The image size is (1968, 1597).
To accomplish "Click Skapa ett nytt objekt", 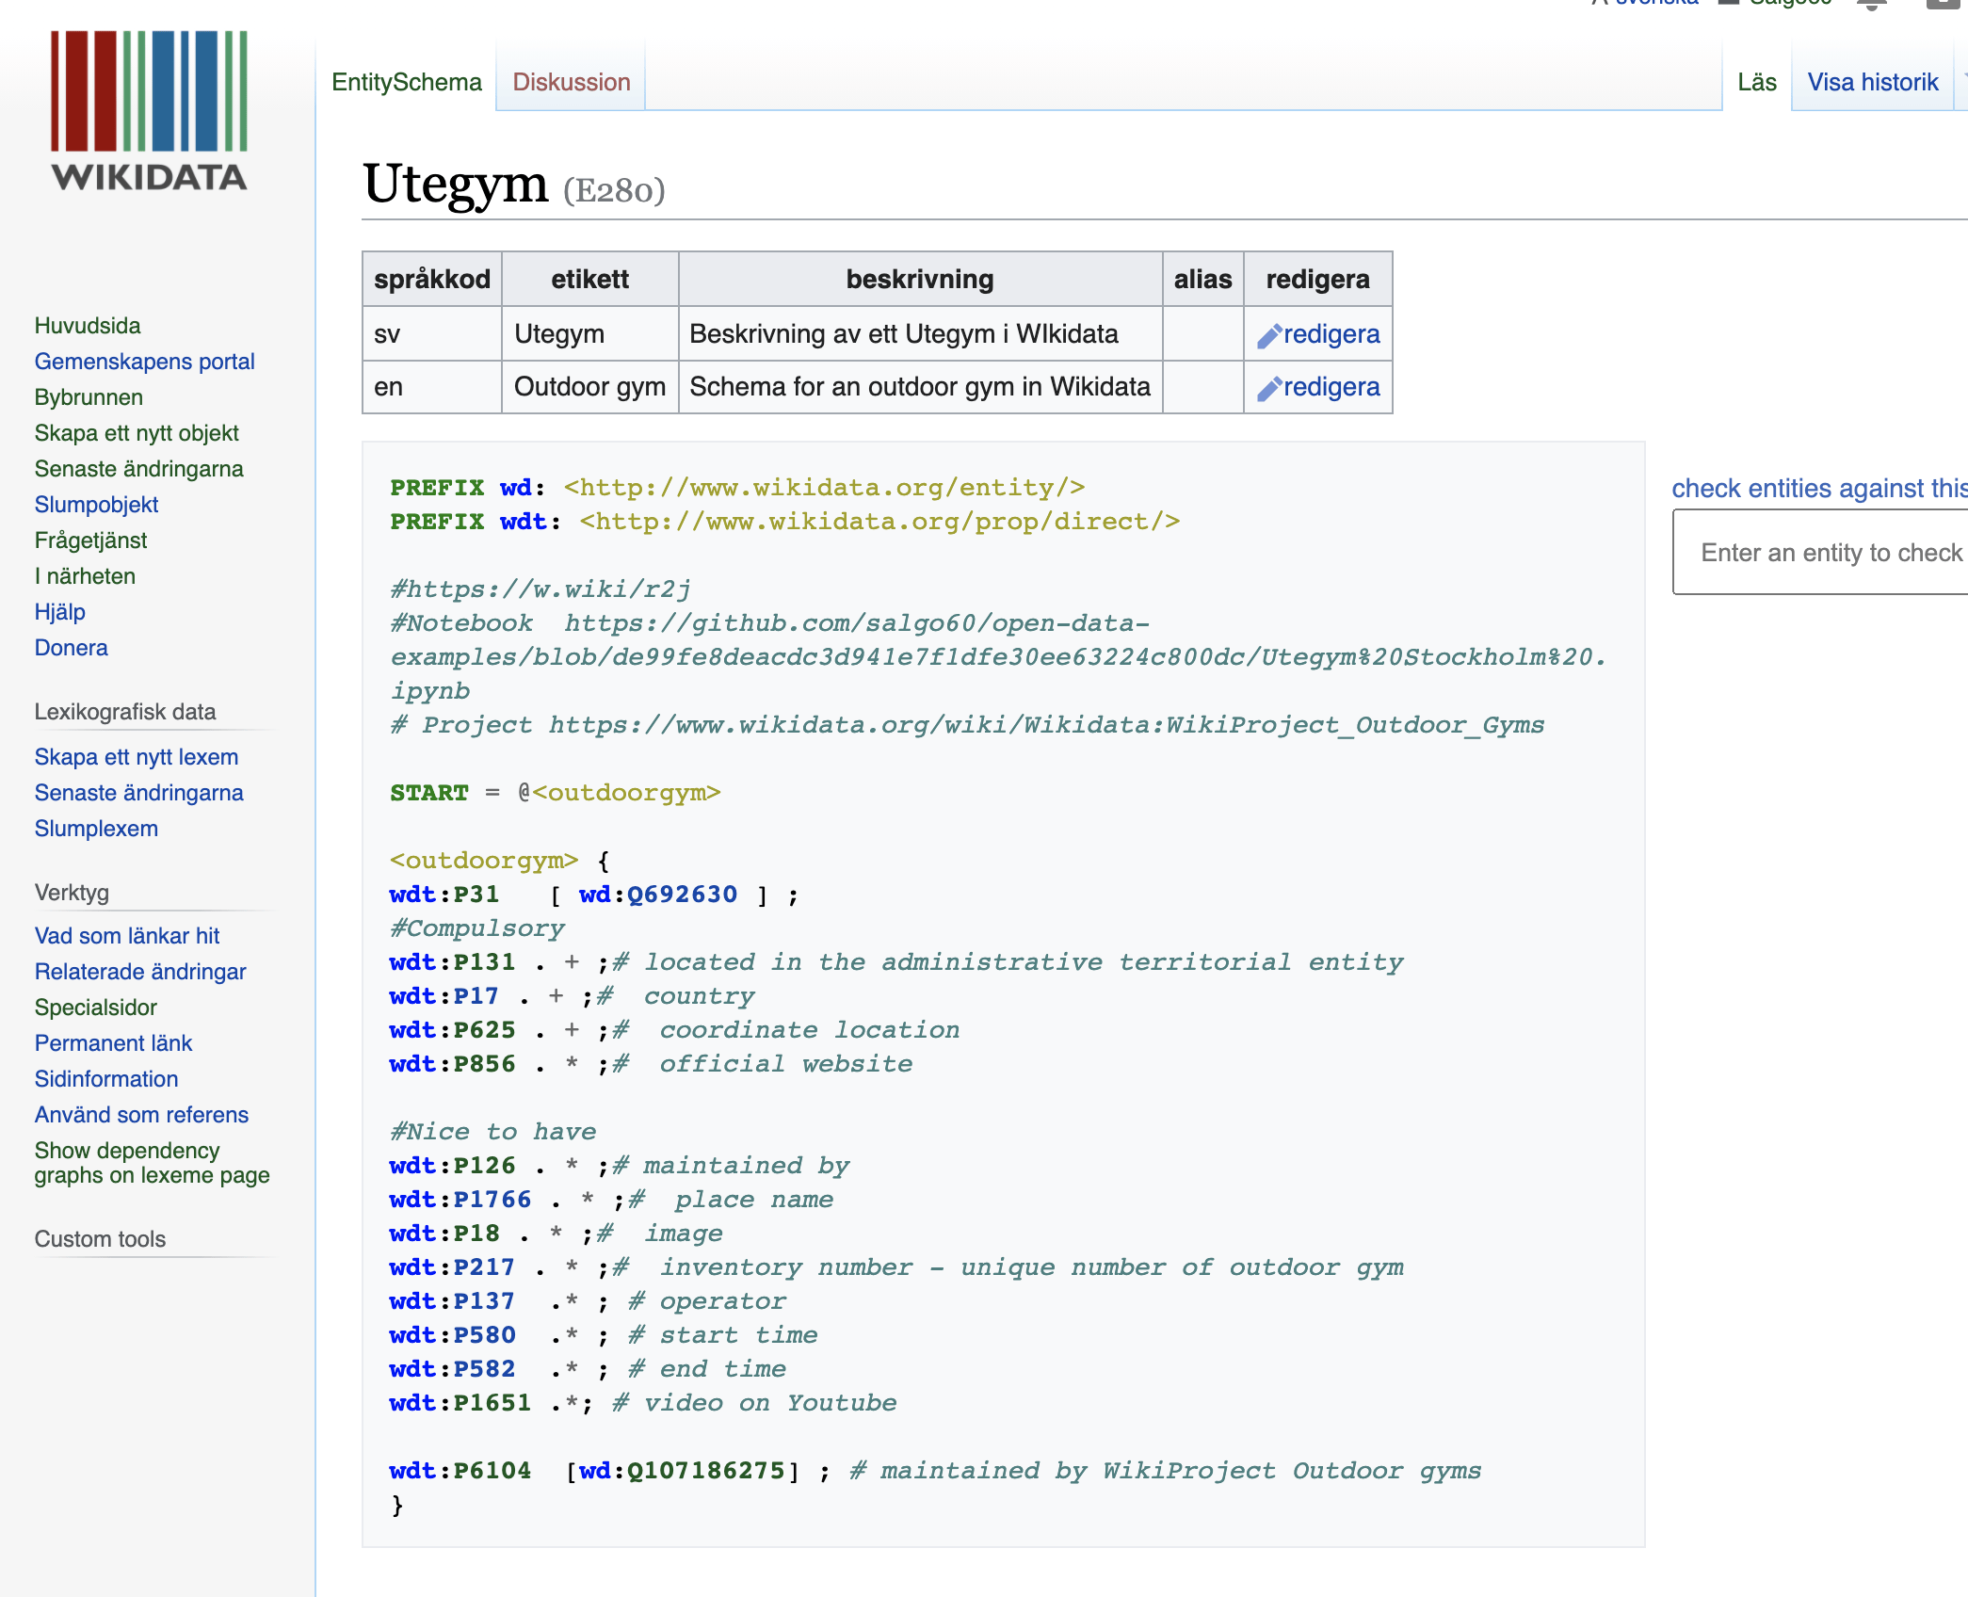I will coord(137,433).
